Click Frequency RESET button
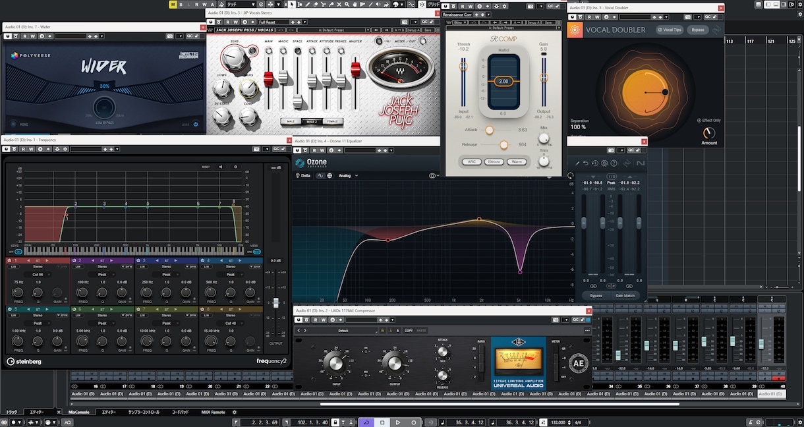This screenshot has height=427, width=804. (x=206, y=167)
